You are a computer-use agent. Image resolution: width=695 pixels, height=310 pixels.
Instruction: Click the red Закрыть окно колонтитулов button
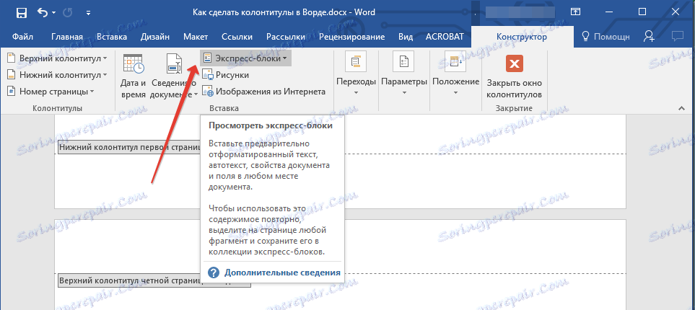[x=514, y=76]
